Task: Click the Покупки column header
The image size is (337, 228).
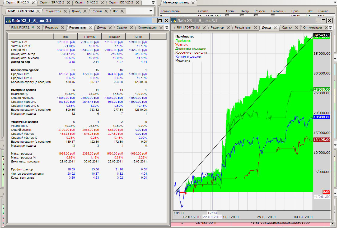Action: coord(90,37)
